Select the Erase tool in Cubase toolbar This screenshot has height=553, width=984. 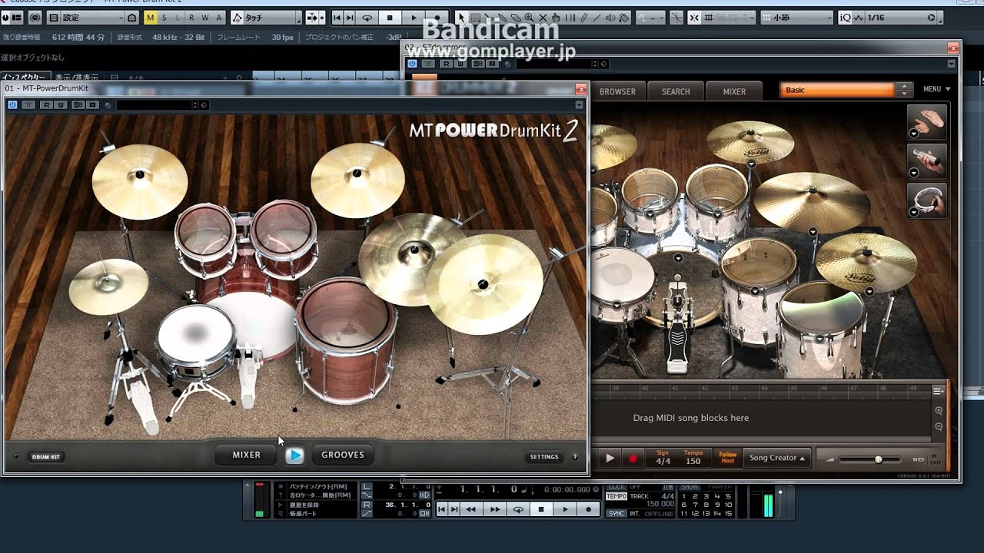click(x=516, y=17)
